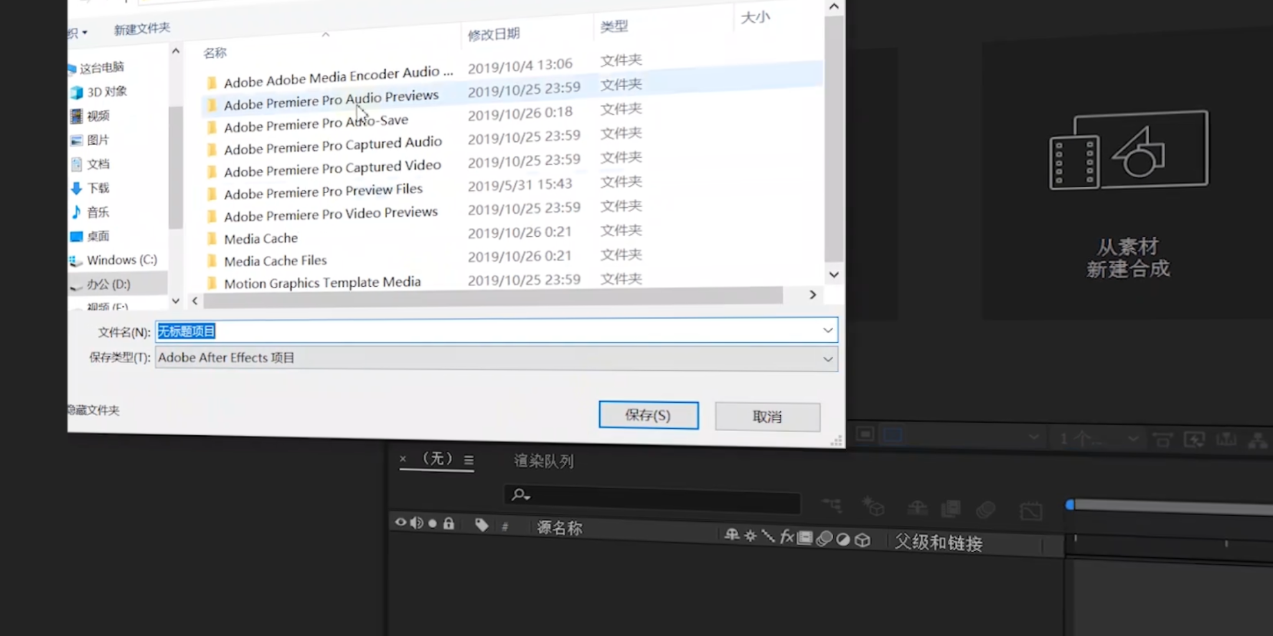The height and width of the screenshot is (636, 1273).
Task: Open the 保存类型 combo box
Action: (496, 358)
